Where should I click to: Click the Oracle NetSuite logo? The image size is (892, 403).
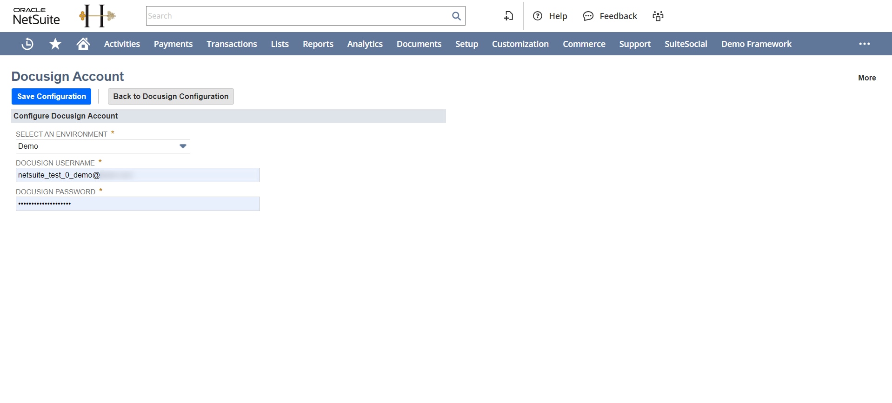pos(36,16)
